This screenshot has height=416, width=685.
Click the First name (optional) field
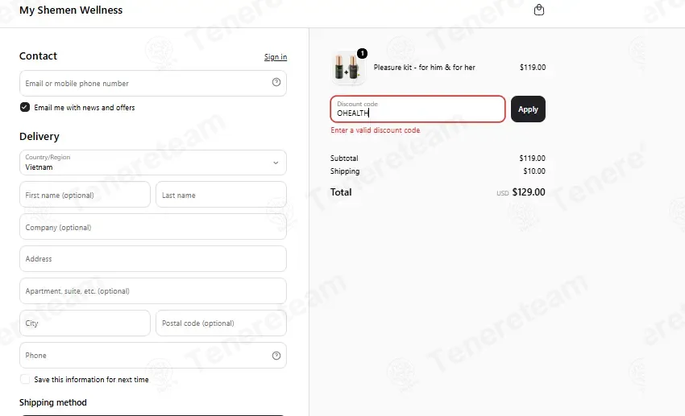coord(85,195)
